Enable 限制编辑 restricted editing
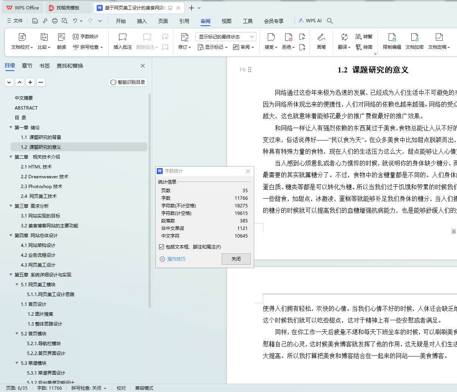457x392 pixels. click(392, 42)
